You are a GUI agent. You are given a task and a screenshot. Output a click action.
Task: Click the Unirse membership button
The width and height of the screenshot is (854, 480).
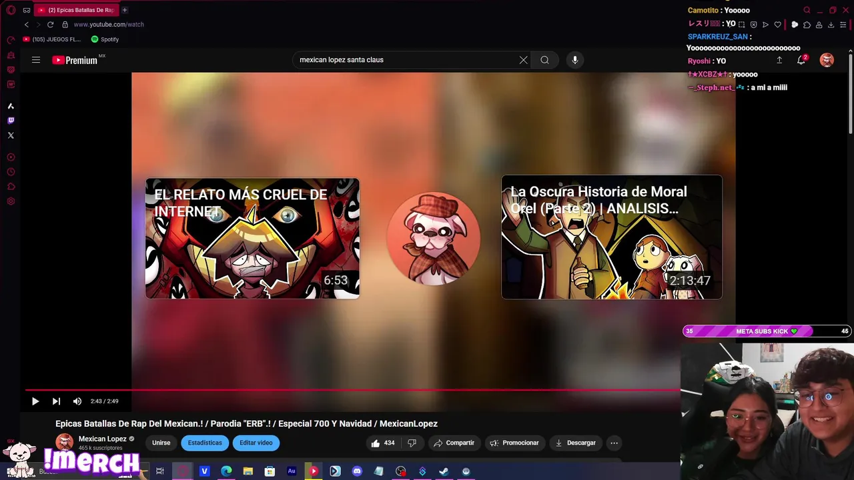(161, 443)
